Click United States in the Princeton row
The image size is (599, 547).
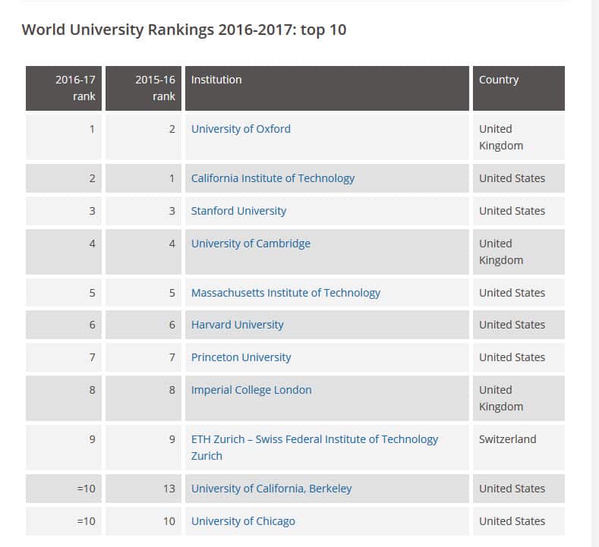(x=512, y=357)
